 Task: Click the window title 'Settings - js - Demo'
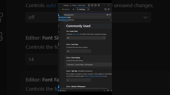75,5
